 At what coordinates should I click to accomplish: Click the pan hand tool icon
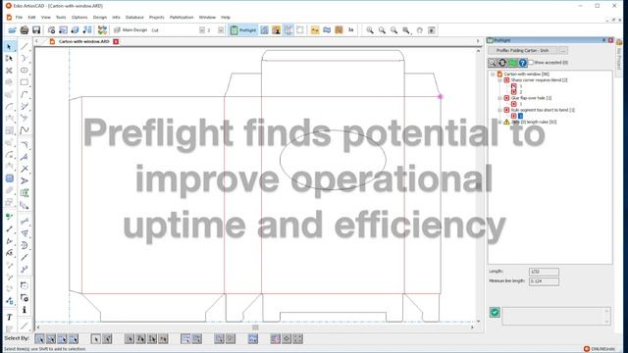point(419,30)
